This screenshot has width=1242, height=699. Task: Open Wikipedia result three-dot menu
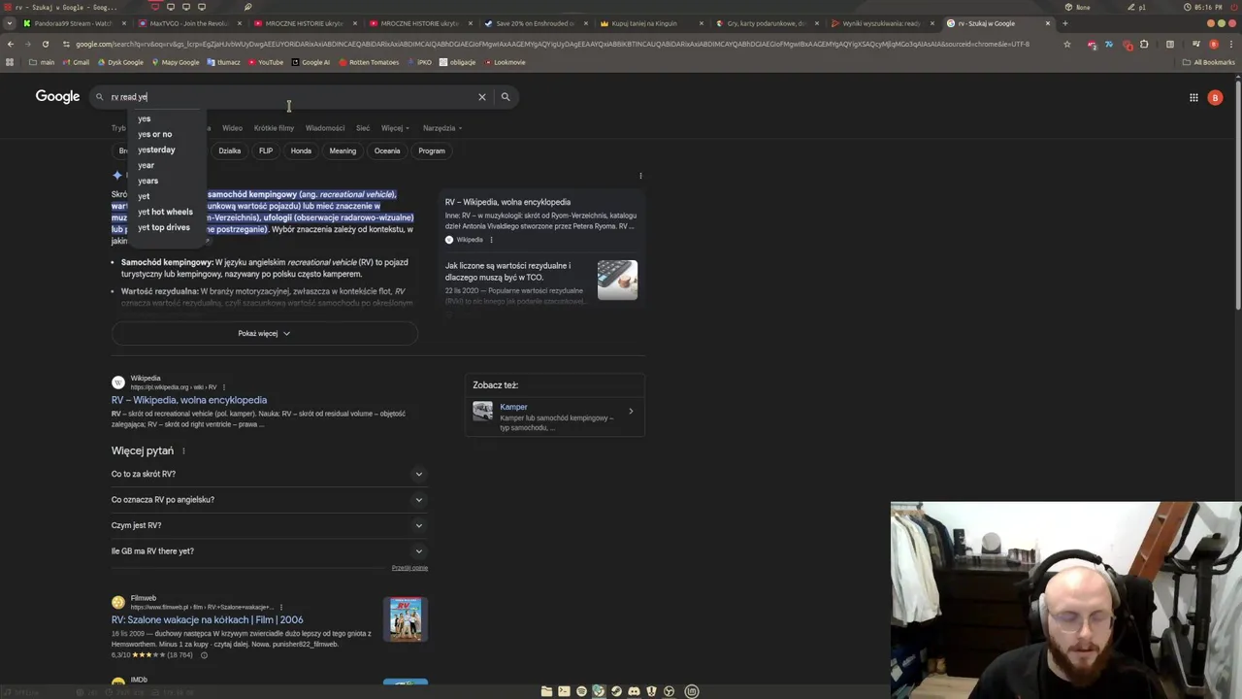(223, 387)
